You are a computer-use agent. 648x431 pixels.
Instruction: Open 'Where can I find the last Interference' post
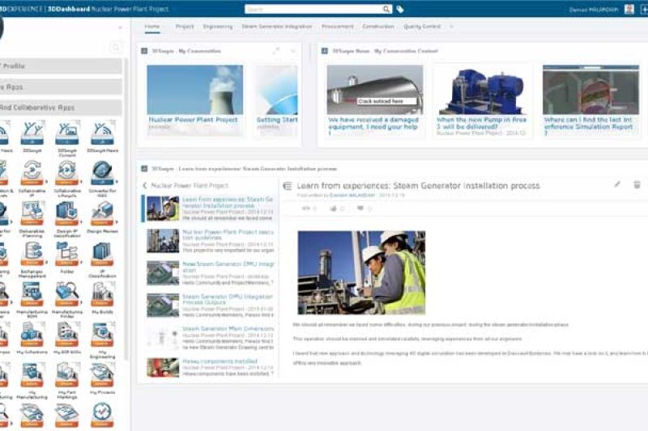tap(589, 126)
